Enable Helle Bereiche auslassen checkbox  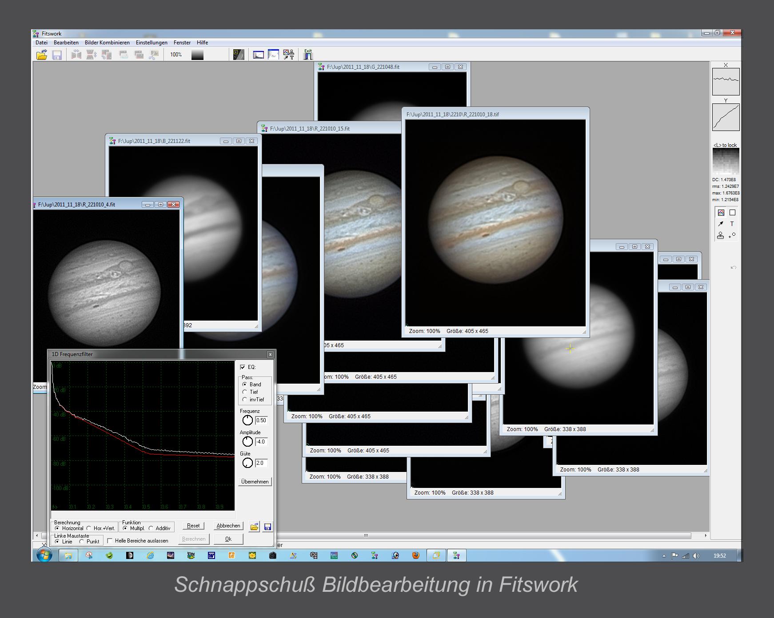coord(110,541)
